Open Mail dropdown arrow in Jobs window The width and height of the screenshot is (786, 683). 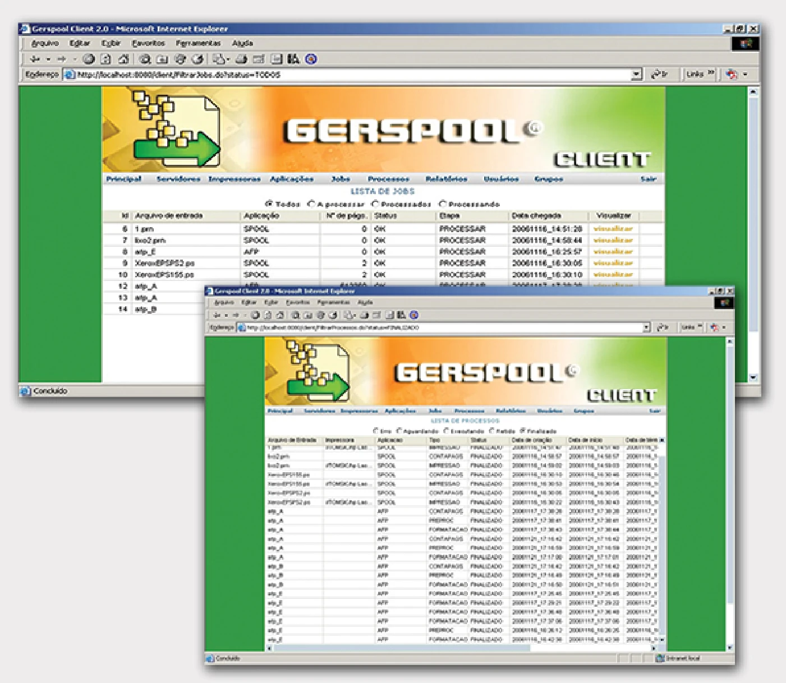(229, 59)
